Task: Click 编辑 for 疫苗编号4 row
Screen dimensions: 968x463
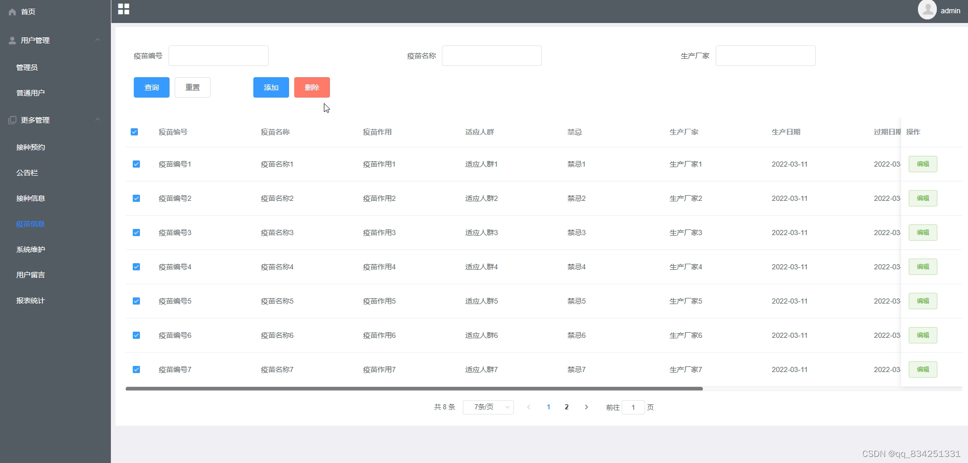Action: pos(923,267)
